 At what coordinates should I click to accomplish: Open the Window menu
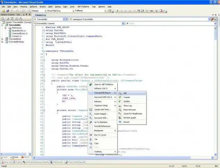(101, 7)
